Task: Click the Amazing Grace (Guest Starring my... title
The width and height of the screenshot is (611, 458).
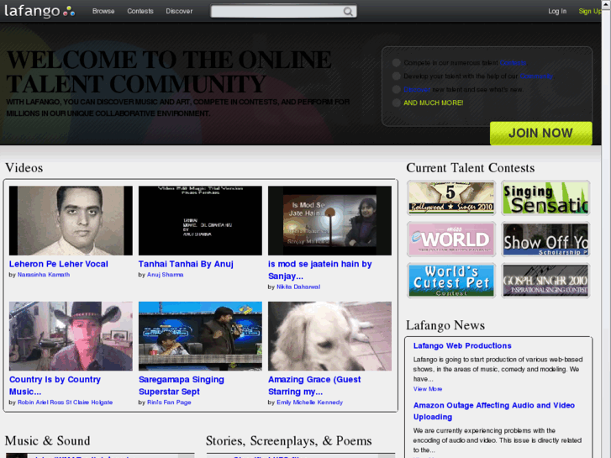Action: pos(314,385)
